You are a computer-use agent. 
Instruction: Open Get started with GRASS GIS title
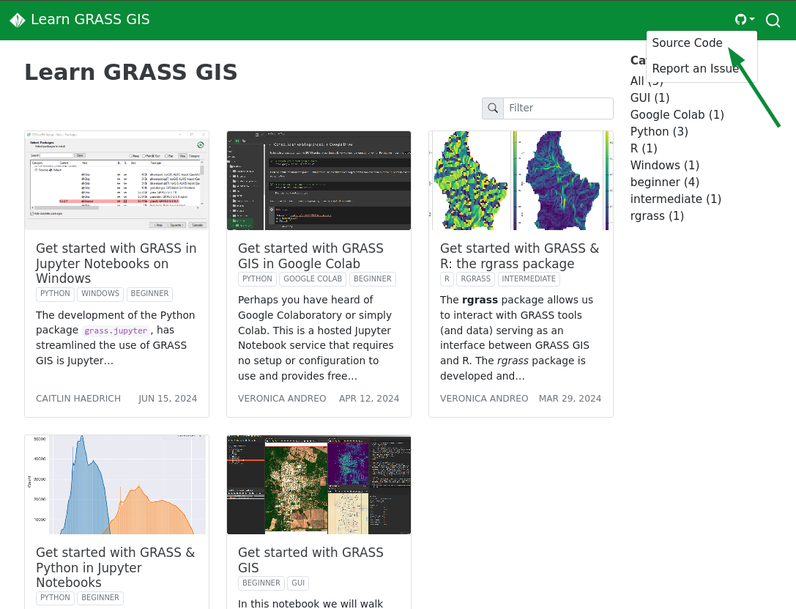click(310, 560)
